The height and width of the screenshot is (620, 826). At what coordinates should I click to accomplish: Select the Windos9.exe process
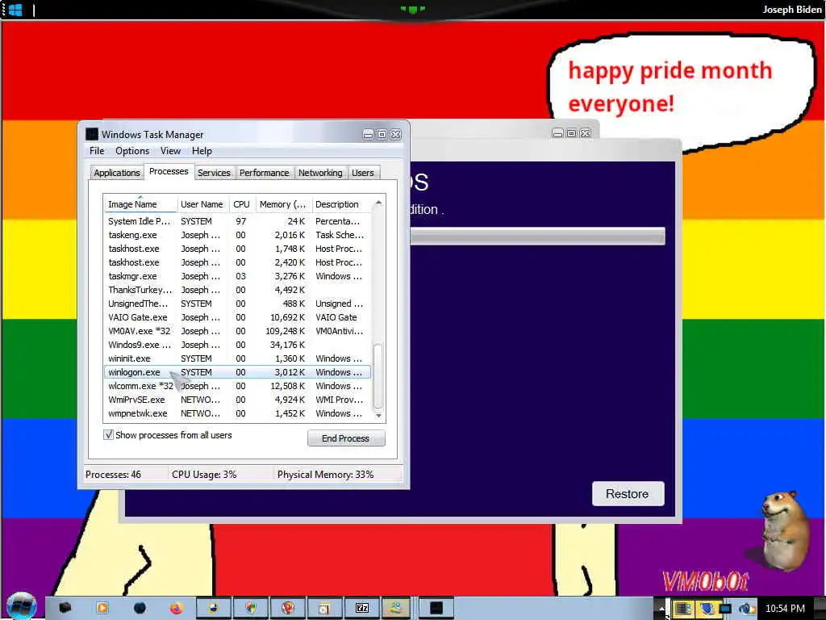tap(237, 344)
